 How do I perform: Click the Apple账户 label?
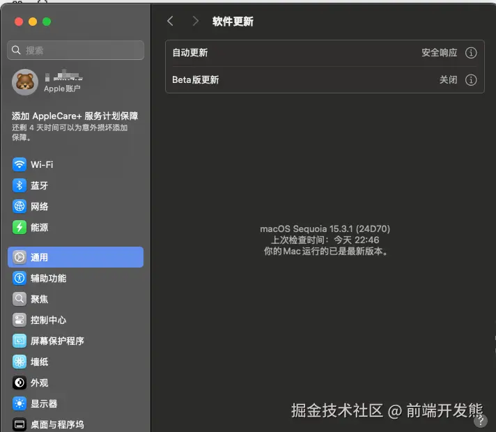coord(62,88)
